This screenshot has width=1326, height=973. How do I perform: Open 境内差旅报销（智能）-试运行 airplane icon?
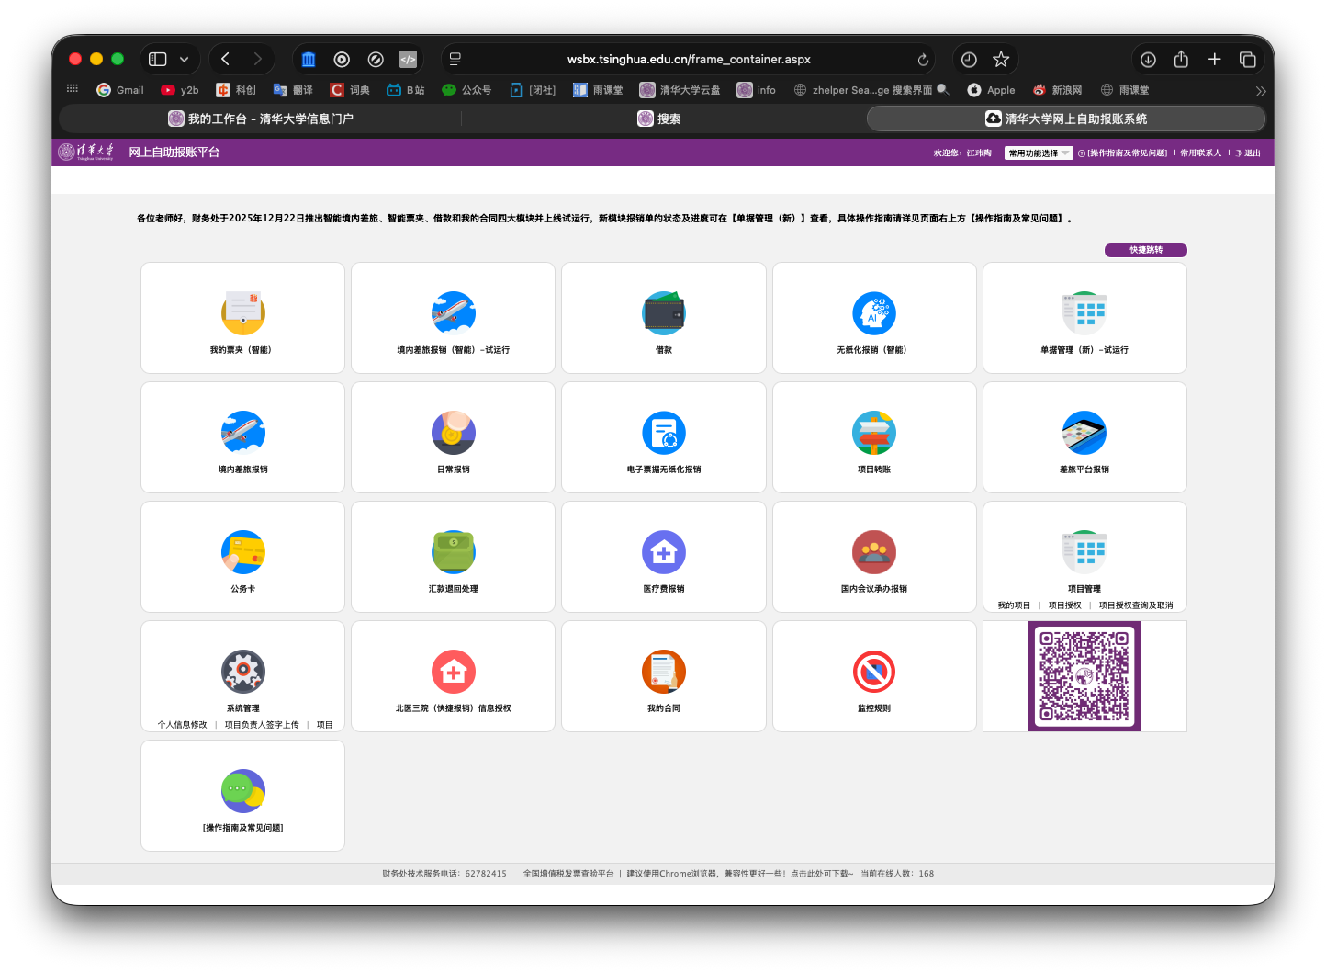tap(454, 313)
